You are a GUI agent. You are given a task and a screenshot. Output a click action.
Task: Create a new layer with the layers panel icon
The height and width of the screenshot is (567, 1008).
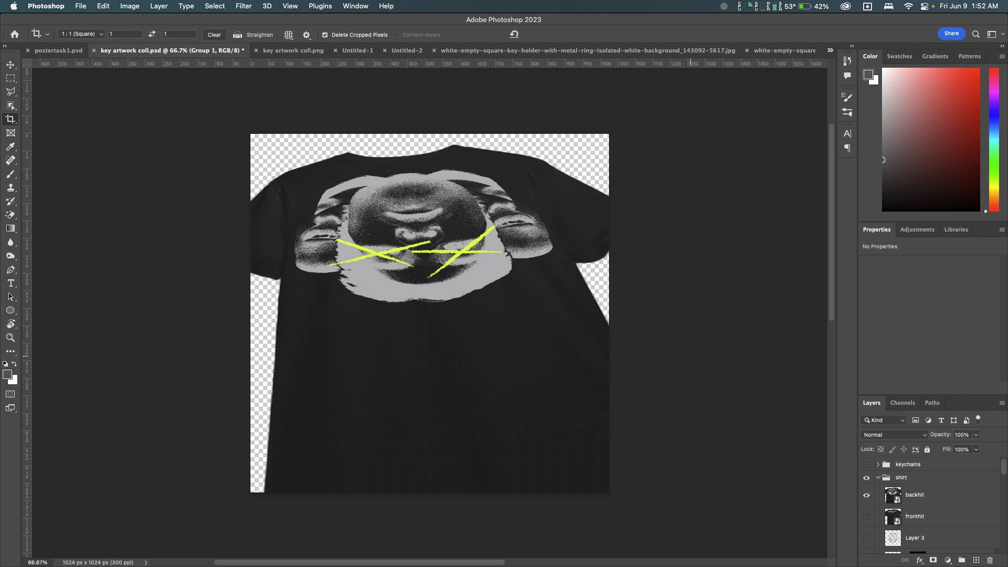tap(976, 560)
